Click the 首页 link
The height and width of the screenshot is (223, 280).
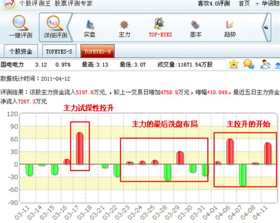tap(244, 4)
